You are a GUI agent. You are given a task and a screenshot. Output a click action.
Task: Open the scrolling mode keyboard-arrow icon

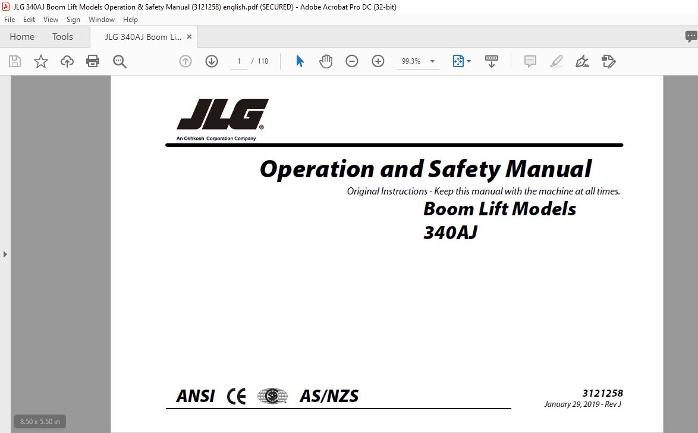(492, 61)
